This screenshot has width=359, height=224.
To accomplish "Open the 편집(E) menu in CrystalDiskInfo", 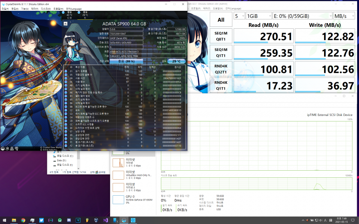I will pyautogui.click(x=15, y=8).
